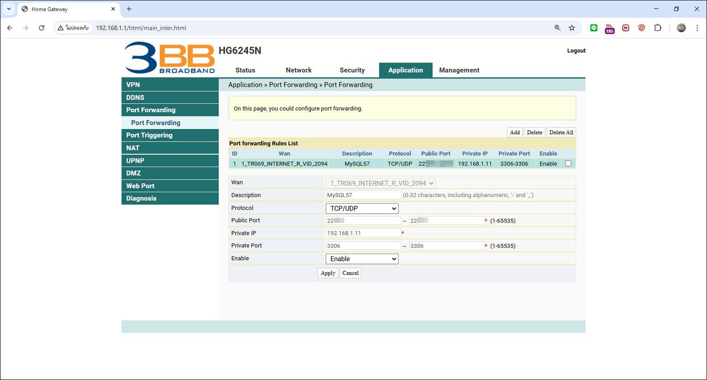Click the 3BB Broadband logo
This screenshot has height=380, width=707.
coord(170,58)
